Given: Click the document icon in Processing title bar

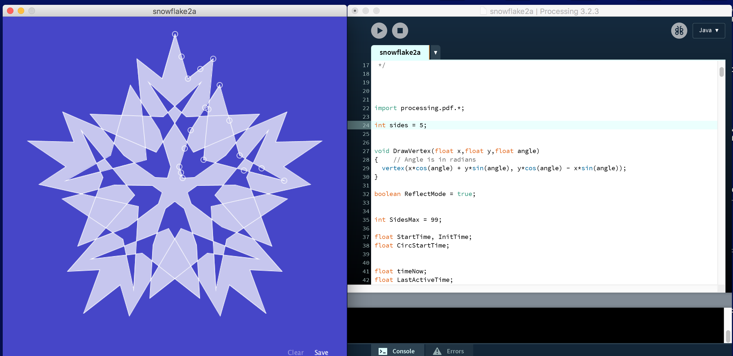Looking at the screenshot, I should [x=483, y=11].
